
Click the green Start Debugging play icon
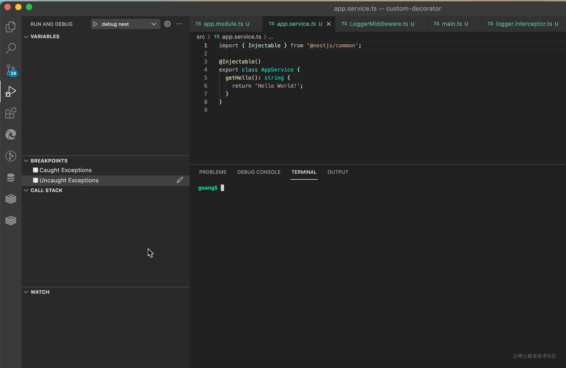point(95,24)
